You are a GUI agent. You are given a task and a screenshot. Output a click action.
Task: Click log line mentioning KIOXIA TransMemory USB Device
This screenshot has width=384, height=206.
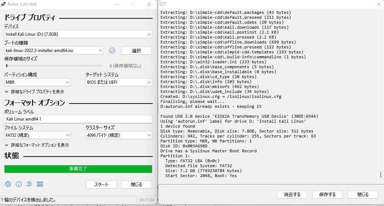[239, 116]
